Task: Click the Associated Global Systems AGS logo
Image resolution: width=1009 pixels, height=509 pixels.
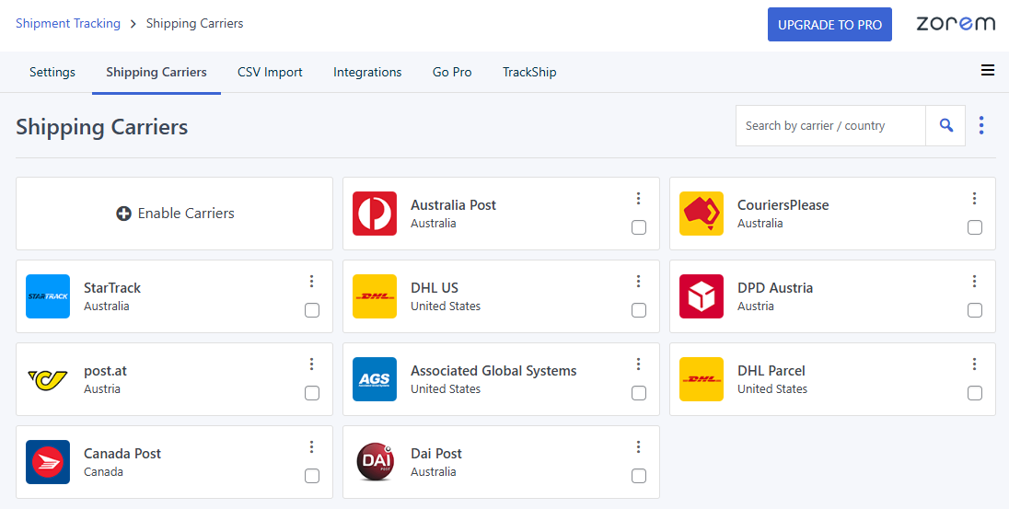Action: [x=375, y=379]
